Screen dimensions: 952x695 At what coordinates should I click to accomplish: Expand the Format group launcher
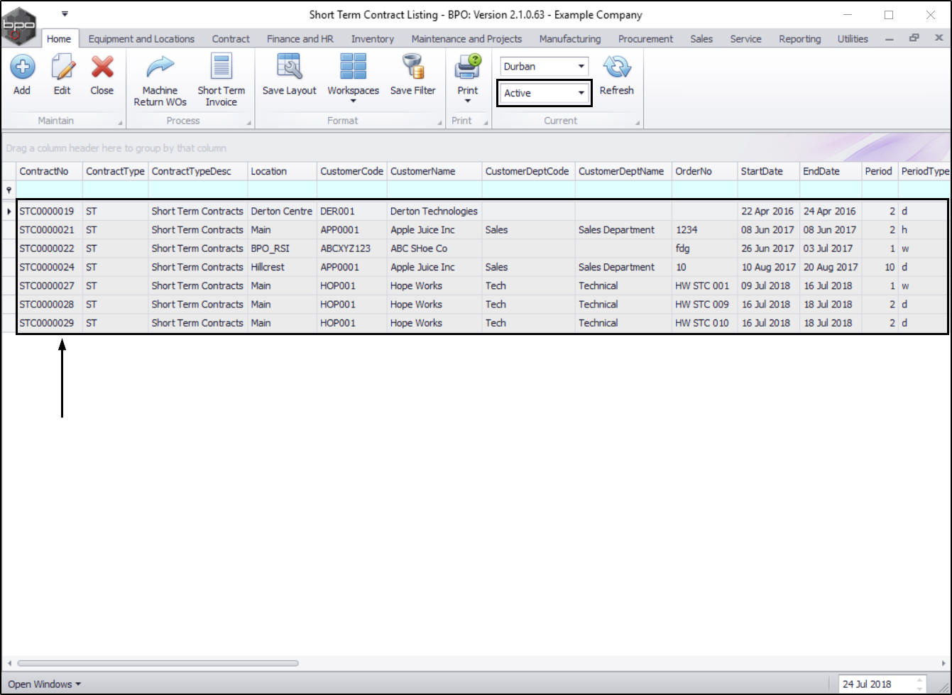pyautogui.click(x=440, y=123)
